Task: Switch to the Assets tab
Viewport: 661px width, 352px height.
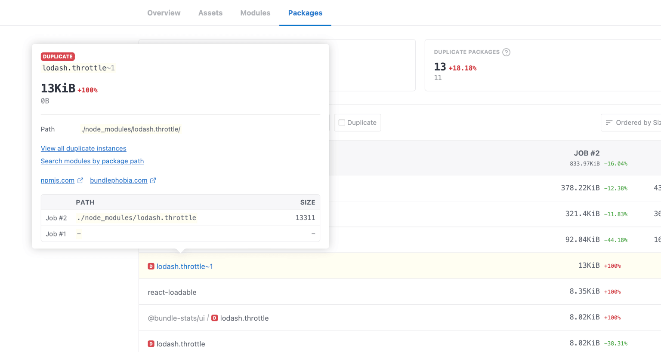Action: pyautogui.click(x=210, y=13)
